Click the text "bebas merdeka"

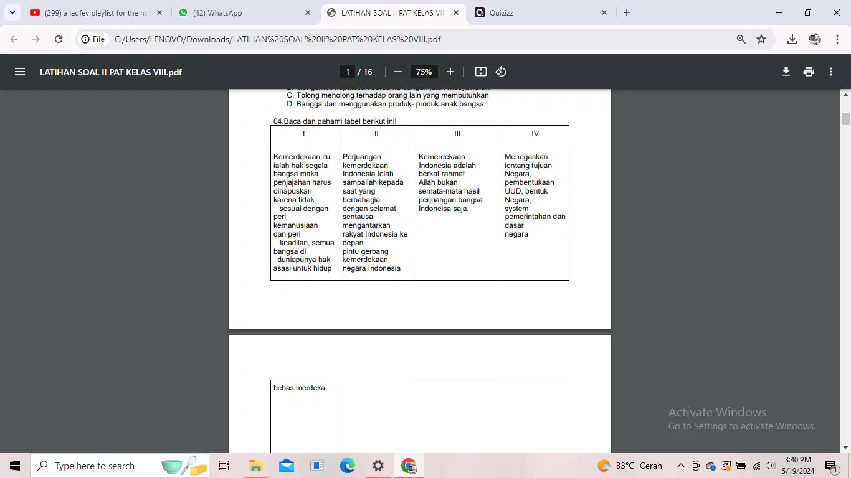[x=299, y=388]
